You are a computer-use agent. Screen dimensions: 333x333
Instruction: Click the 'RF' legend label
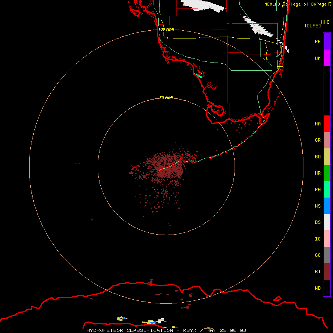point(317,41)
